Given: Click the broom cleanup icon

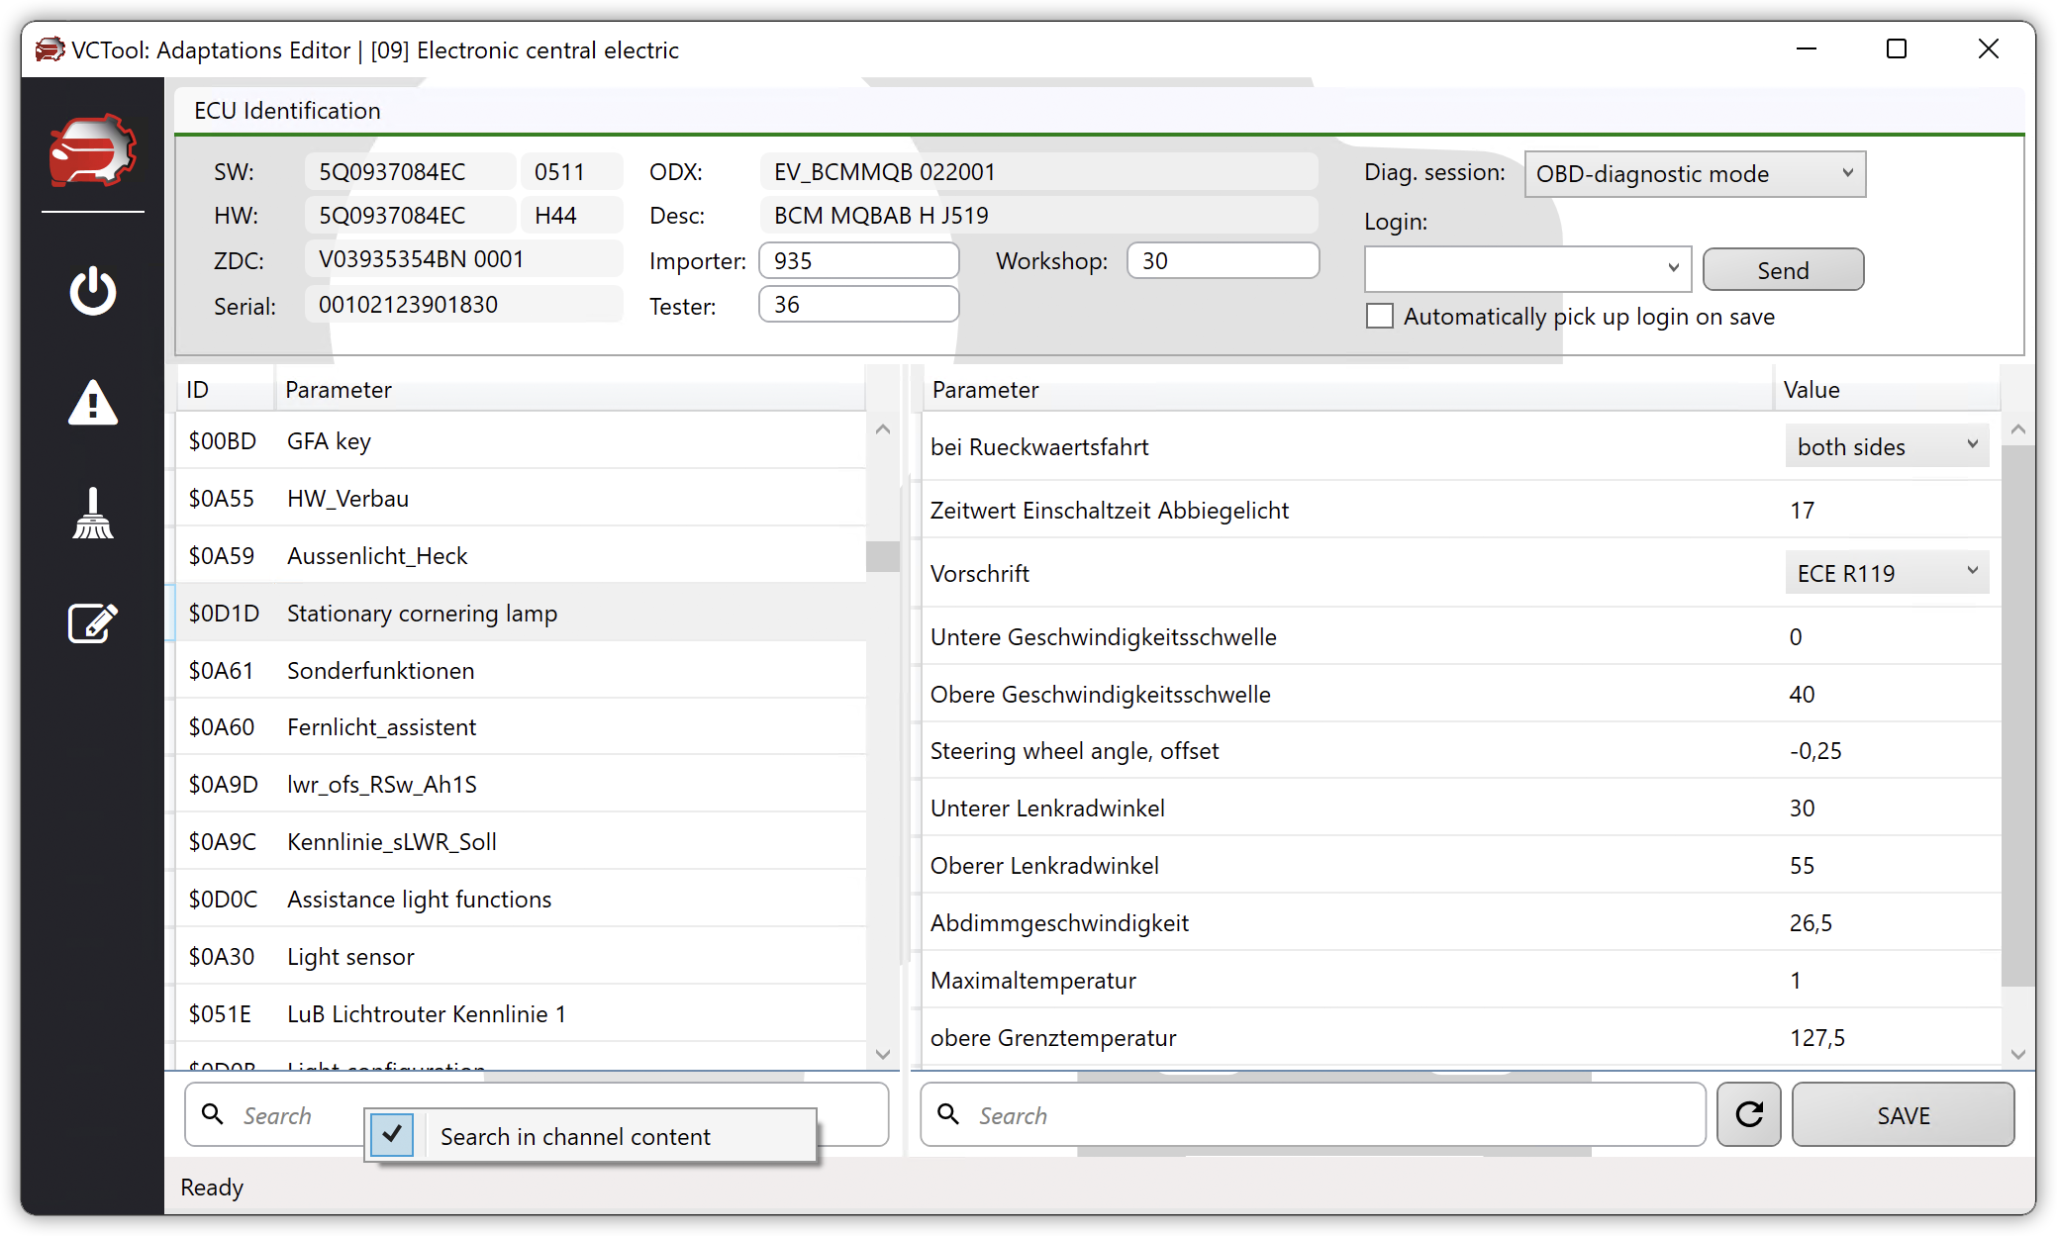Looking at the screenshot, I should 93,514.
